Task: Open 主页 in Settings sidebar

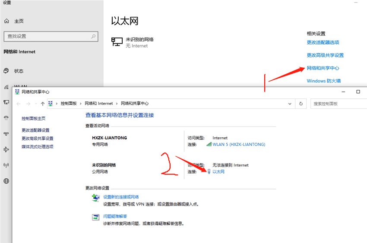Action: (x=19, y=21)
